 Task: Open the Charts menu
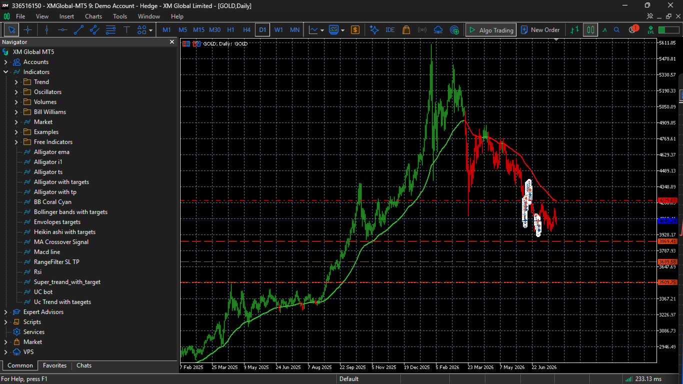point(93,16)
